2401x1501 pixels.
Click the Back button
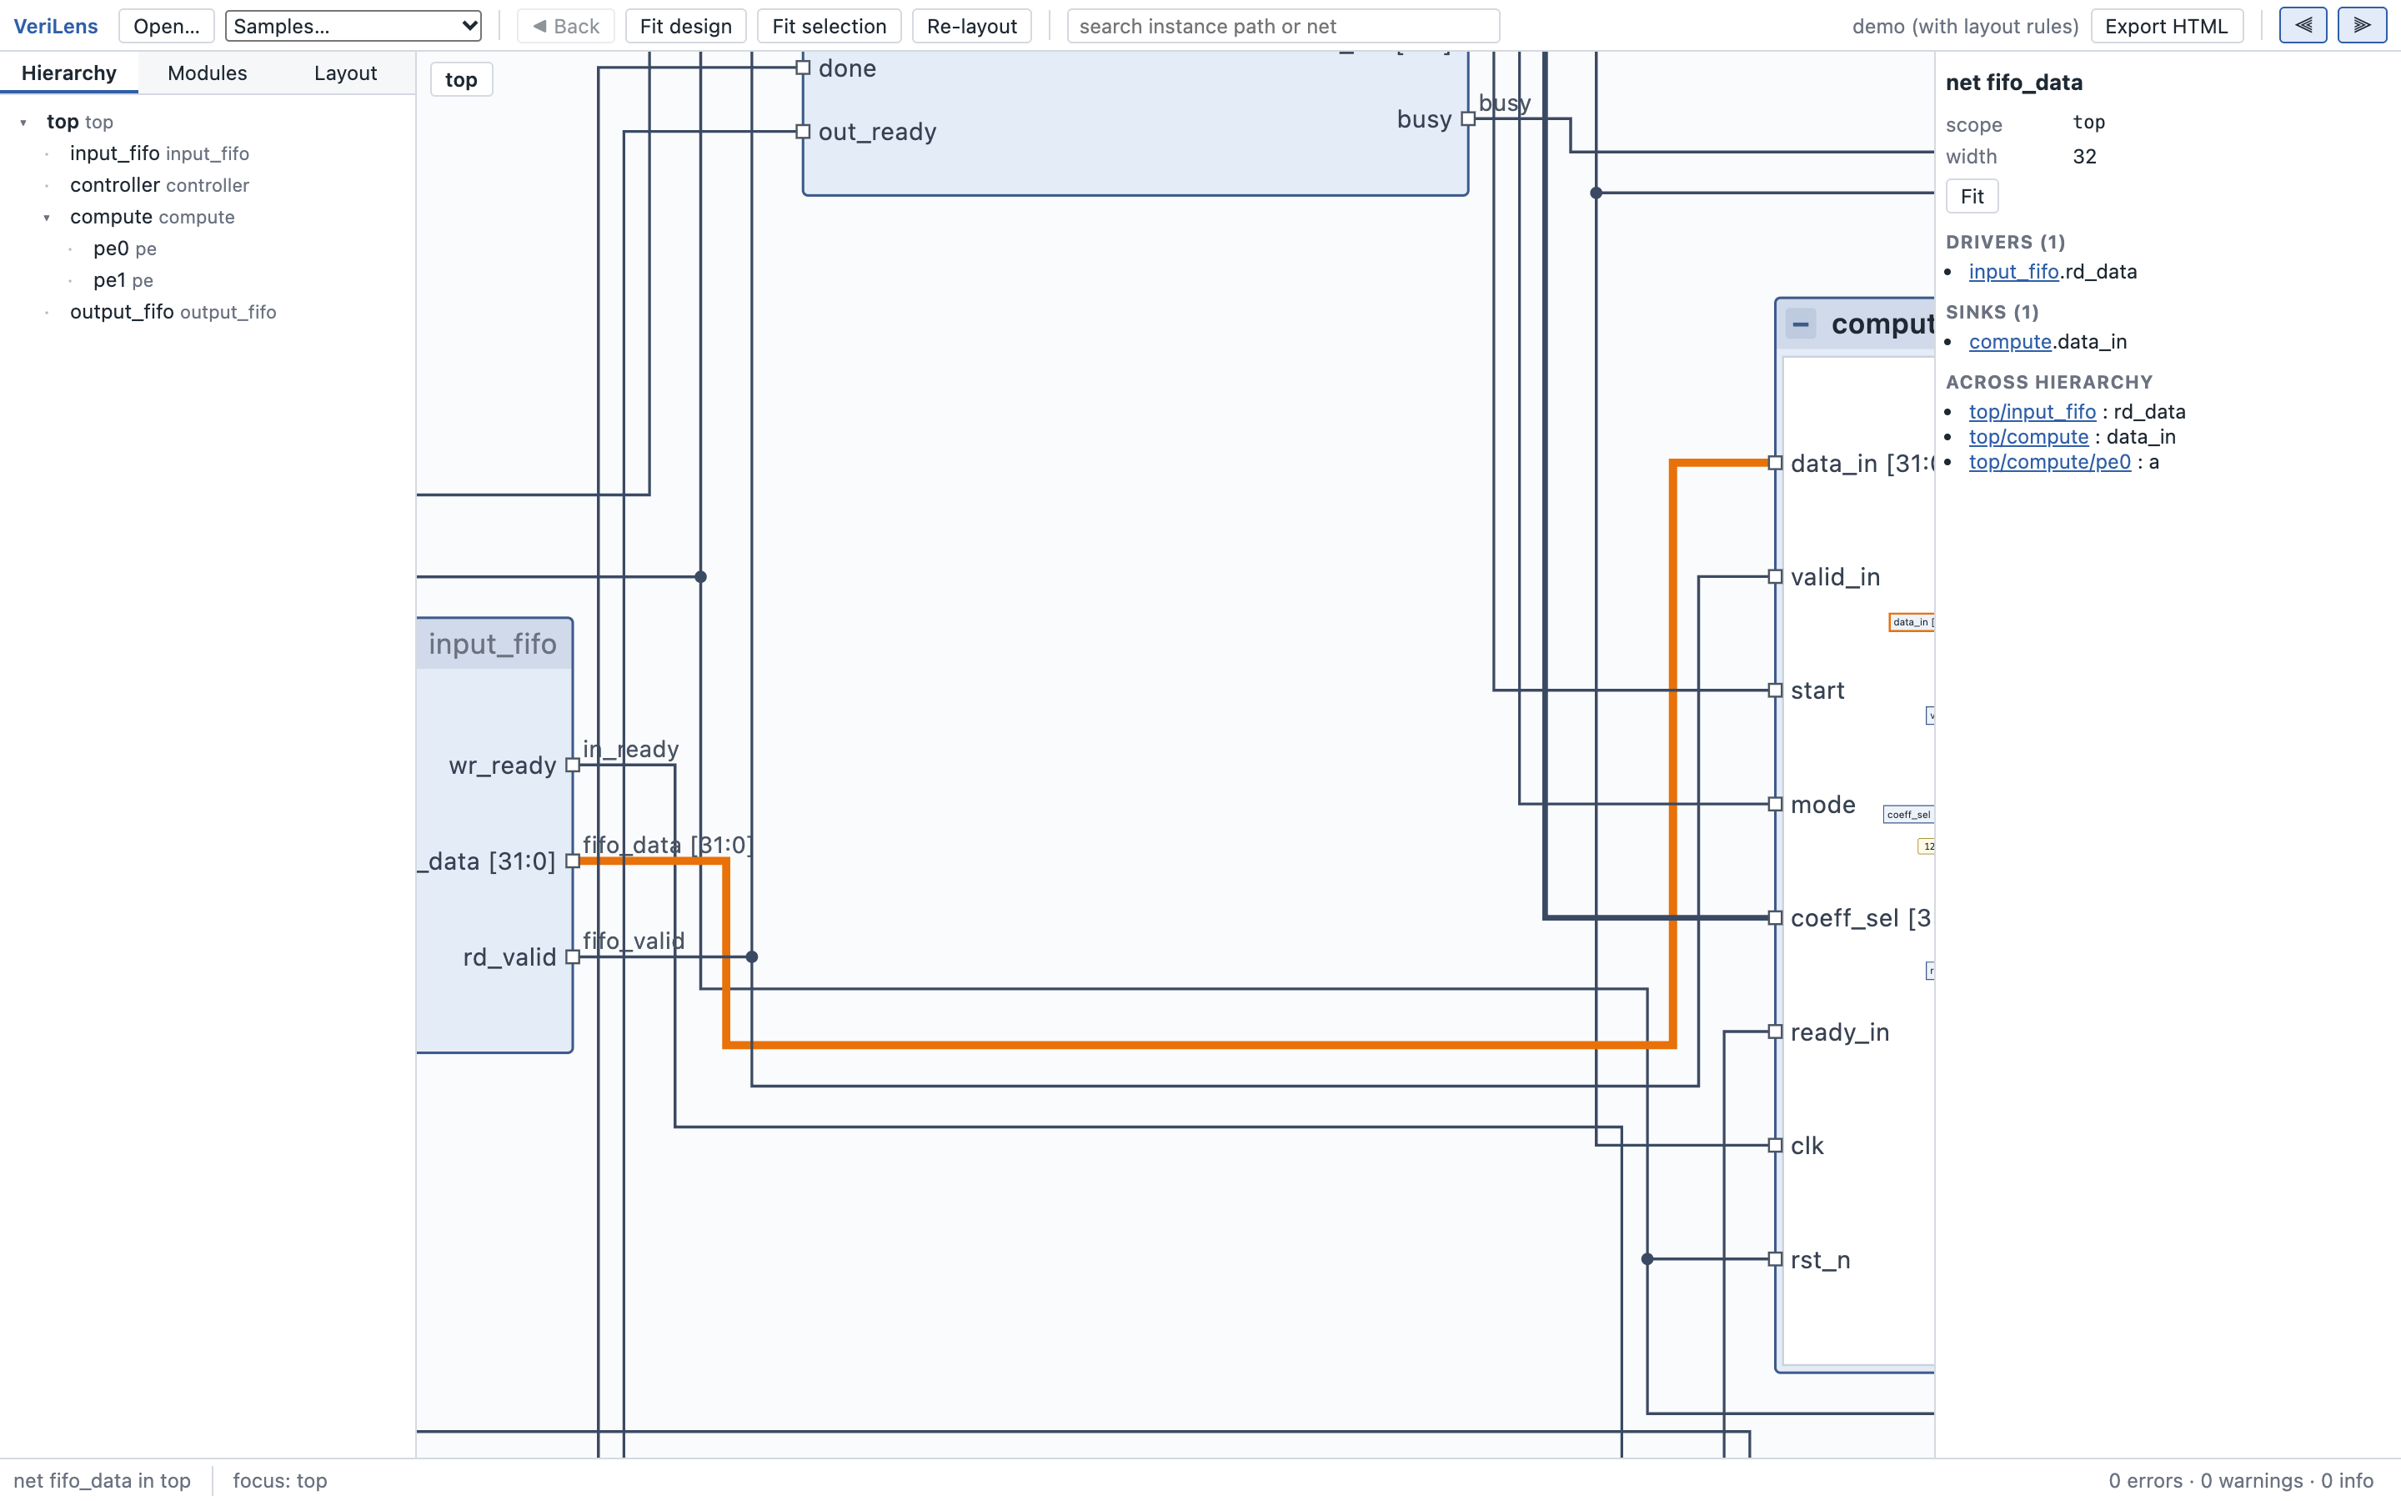click(x=565, y=26)
